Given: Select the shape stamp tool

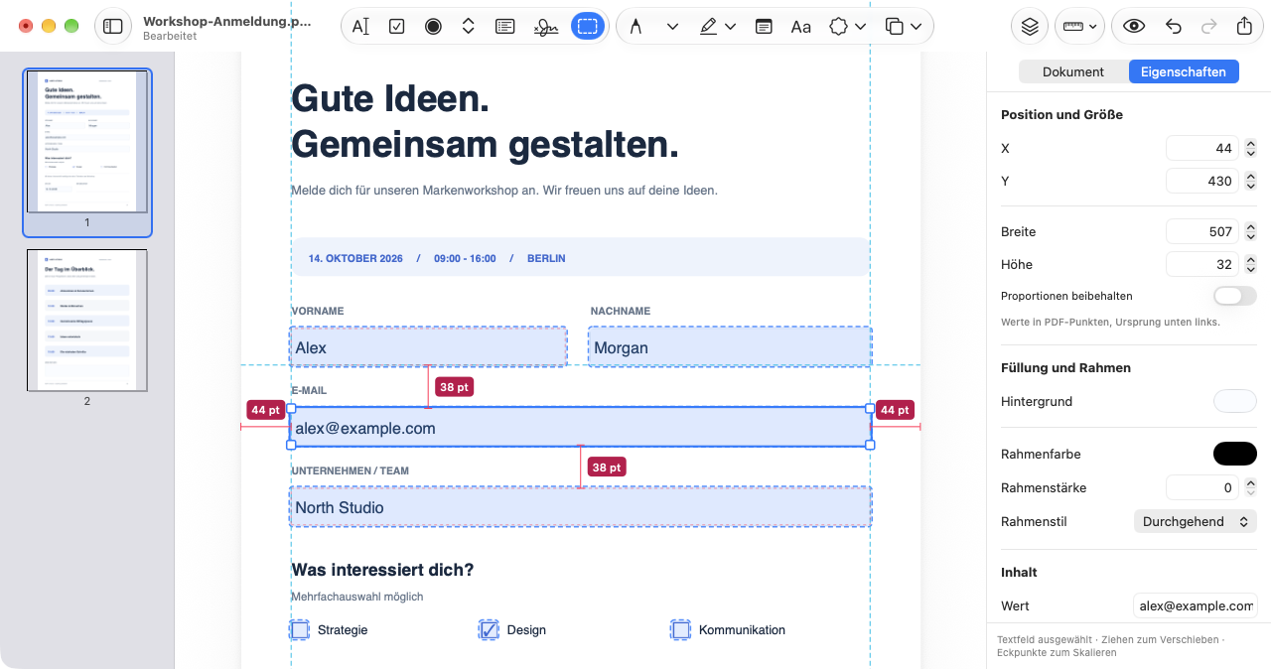Looking at the screenshot, I should 839,27.
